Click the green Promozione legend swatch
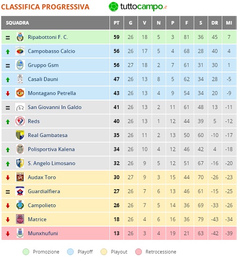The width and height of the screenshot is (237, 257). pyautogui.click(x=26, y=252)
